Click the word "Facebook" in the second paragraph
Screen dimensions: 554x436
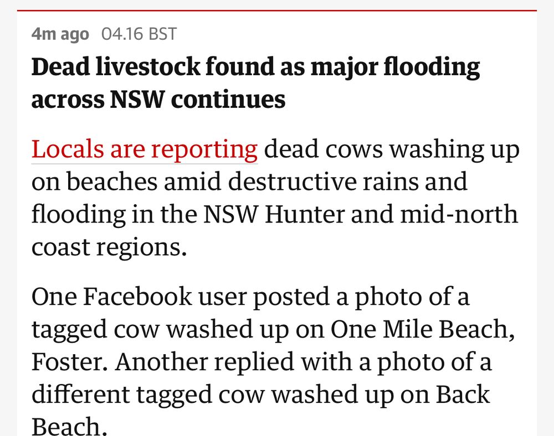(x=137, y=297)
